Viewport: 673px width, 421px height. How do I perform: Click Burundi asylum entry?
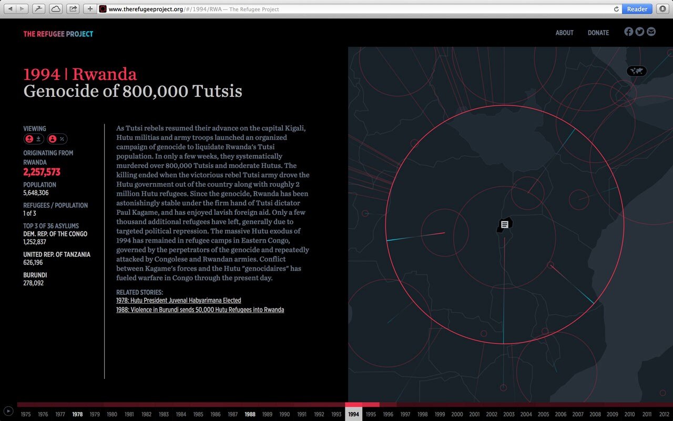35,279
